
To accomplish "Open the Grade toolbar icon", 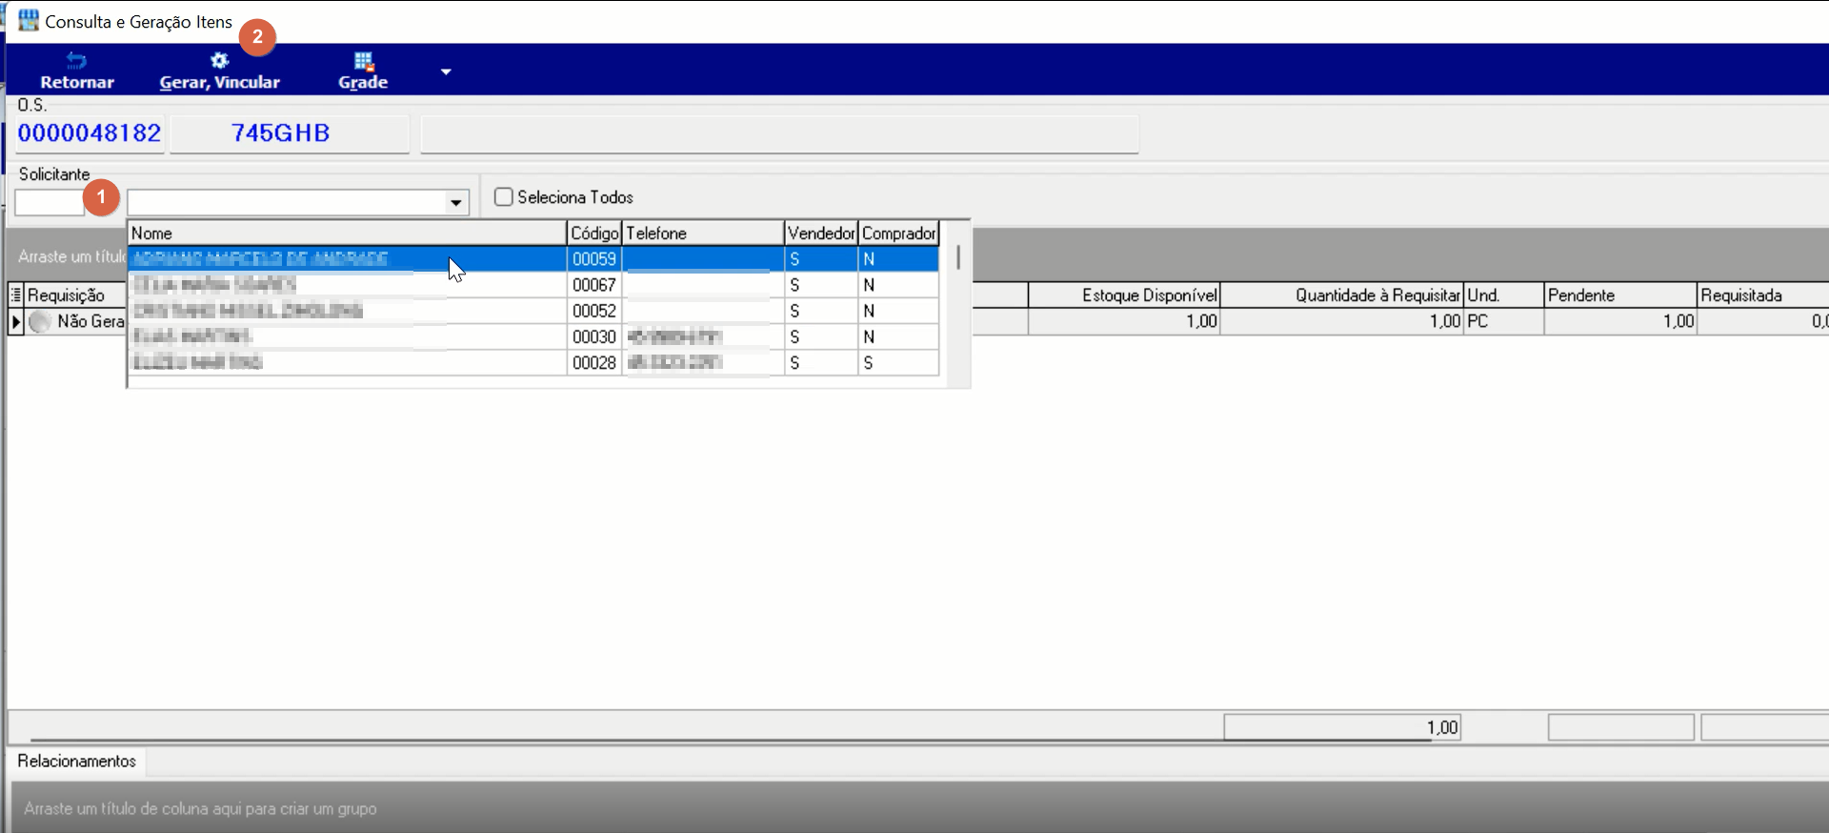I will (x=363, y=61).
